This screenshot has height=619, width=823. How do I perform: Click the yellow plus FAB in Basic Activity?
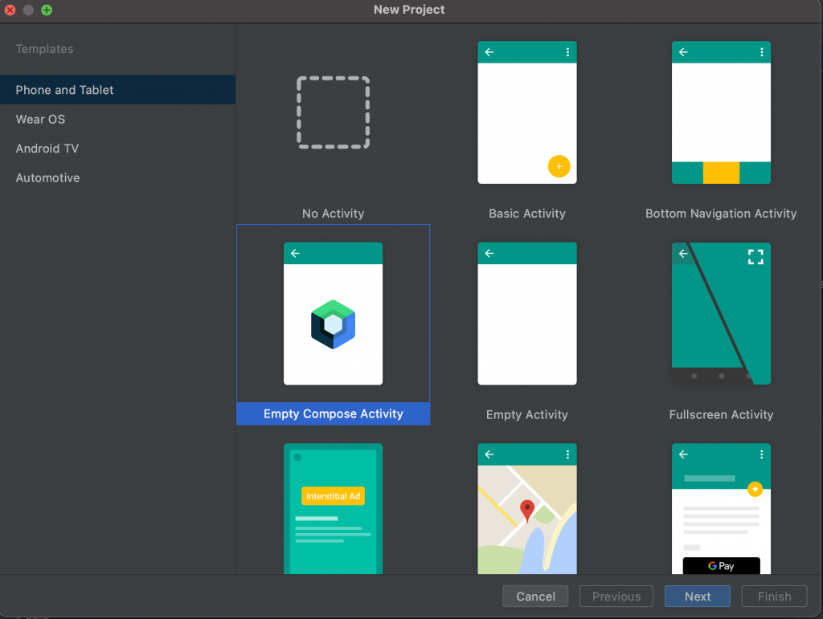click(x=559, y=166)
